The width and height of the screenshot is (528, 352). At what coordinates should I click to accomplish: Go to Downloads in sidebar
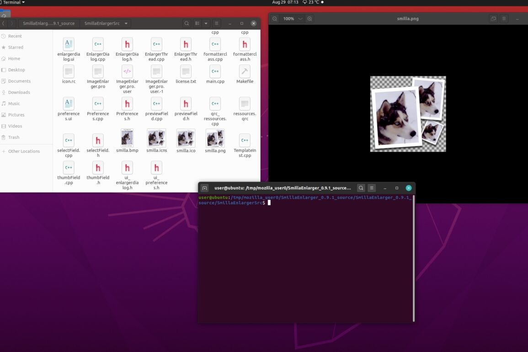[x=19, y=92]
